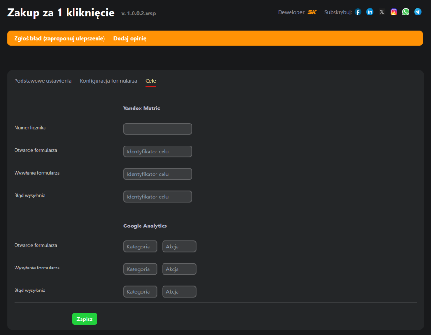This screenshot has height=335, width=431.
Task: Click the Instagram icon
Action: [x=394, y=12]
